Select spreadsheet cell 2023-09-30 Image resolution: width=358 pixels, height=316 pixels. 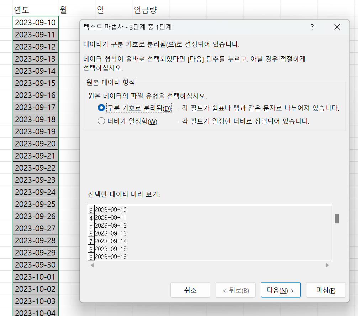[35, 265]
